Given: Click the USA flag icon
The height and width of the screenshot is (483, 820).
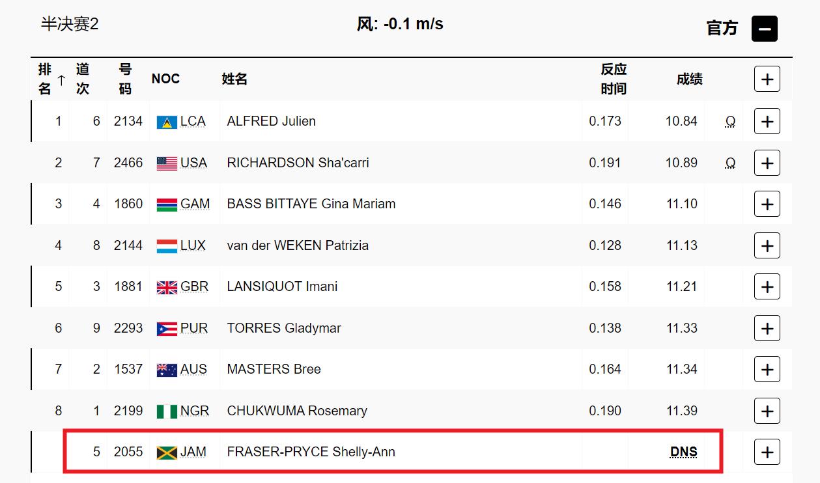Looking at the screenshot, I should tap(167, 163).
